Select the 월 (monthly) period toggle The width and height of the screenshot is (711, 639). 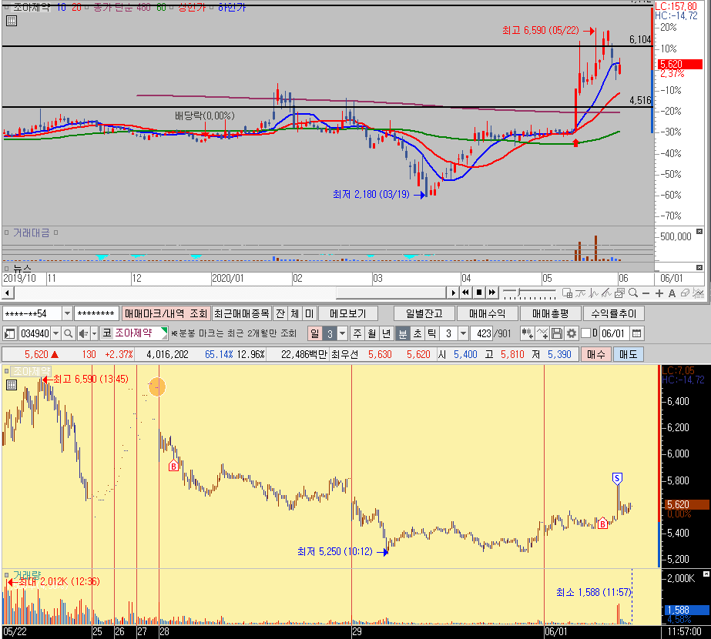(372, 333)
